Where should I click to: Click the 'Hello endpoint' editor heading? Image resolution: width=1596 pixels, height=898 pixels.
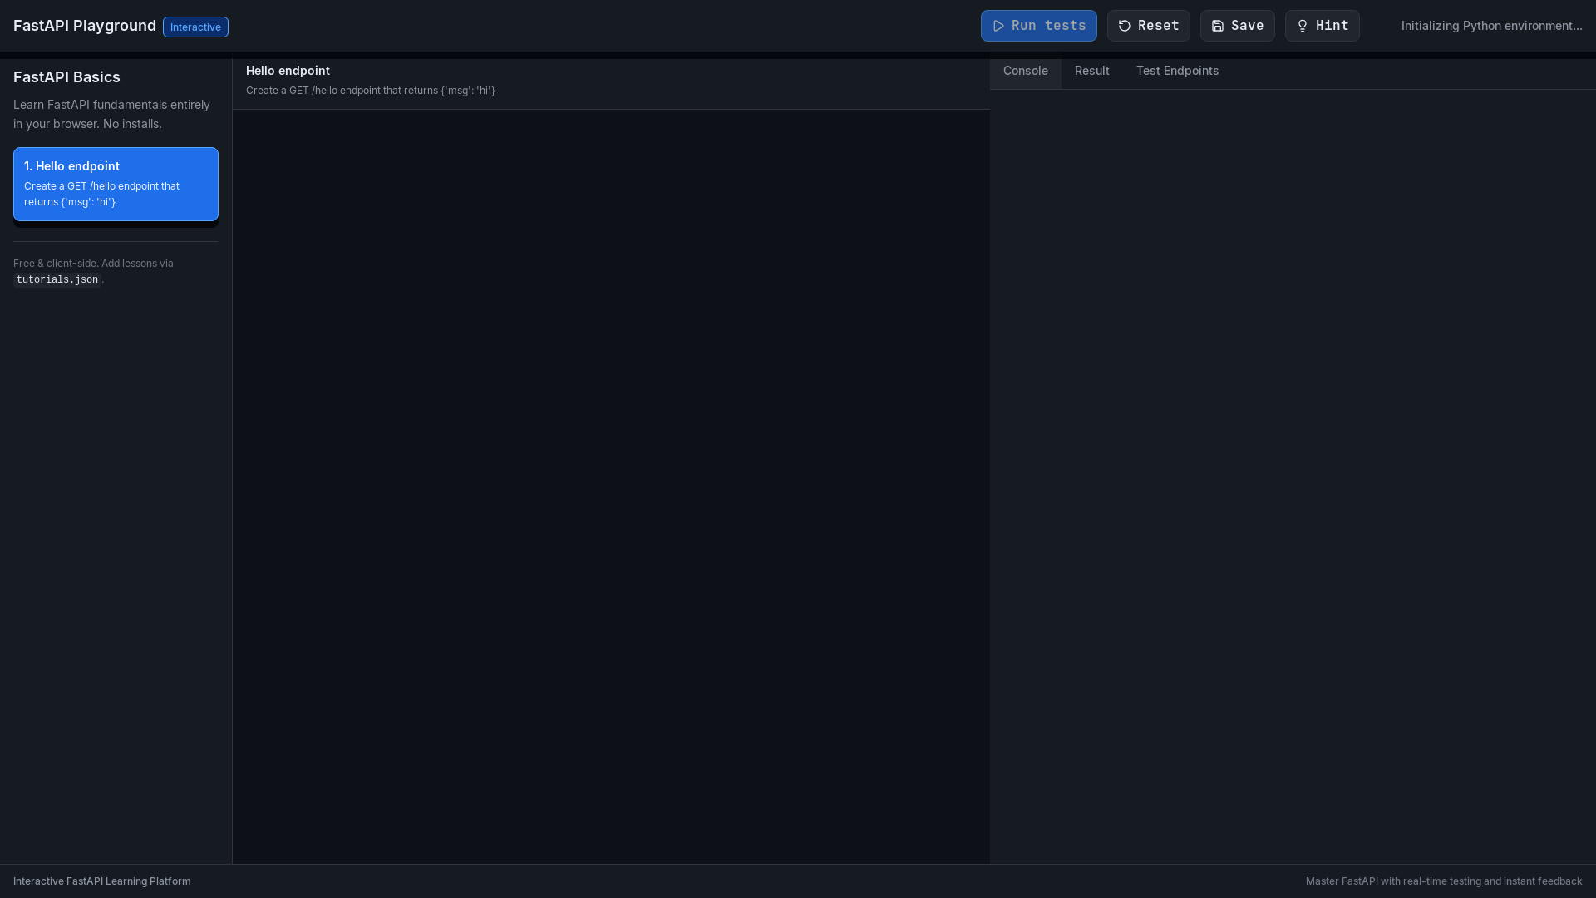click(x=288, y=71)
